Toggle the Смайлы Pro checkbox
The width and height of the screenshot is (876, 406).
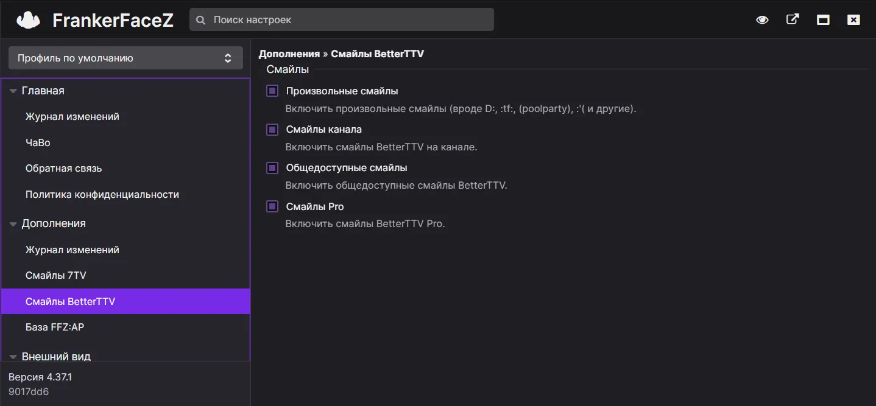click(272, 207)
